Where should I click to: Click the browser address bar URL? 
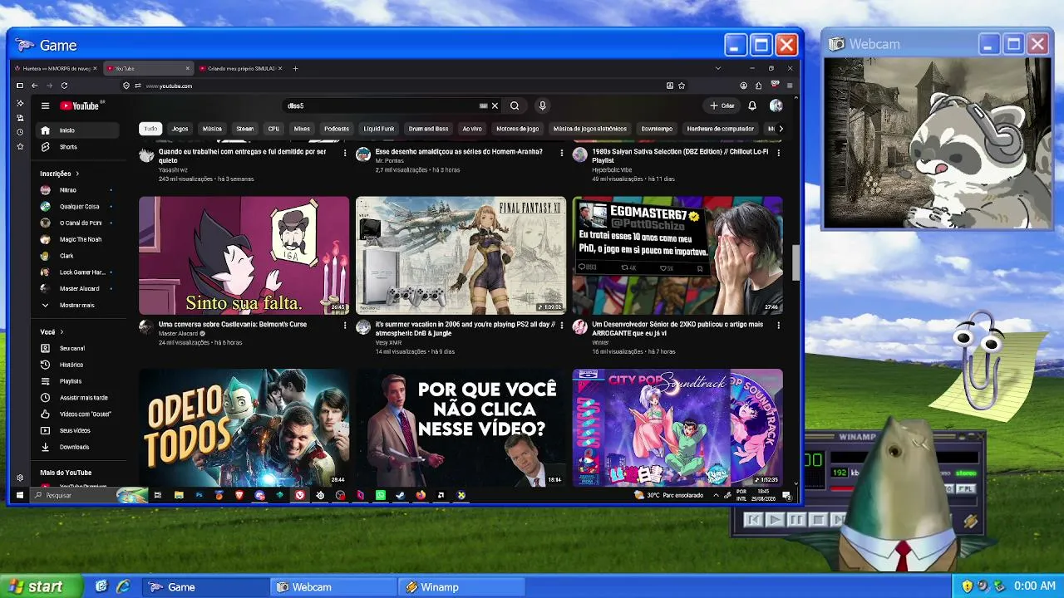169,86
